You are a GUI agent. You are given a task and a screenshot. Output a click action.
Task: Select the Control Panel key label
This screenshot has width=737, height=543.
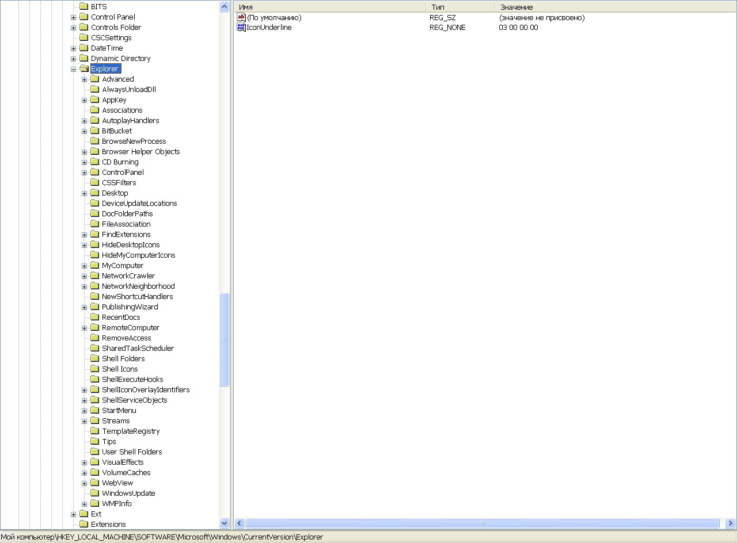(113, 17)
